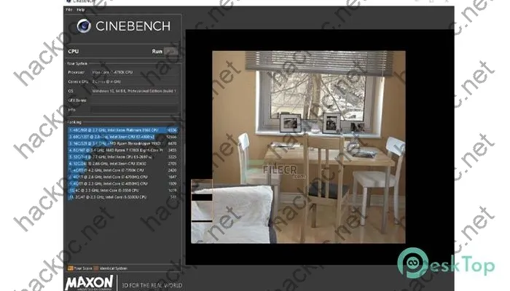This screenshot has height=291, width=510.
Task: Select the Intel Xeon X5650 ranking row
Action: [123, 164]
